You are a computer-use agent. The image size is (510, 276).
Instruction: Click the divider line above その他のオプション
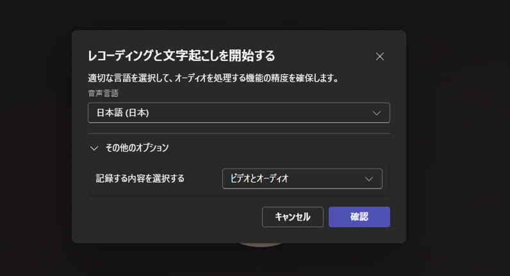pyautogui.click(x=238, y=133)
